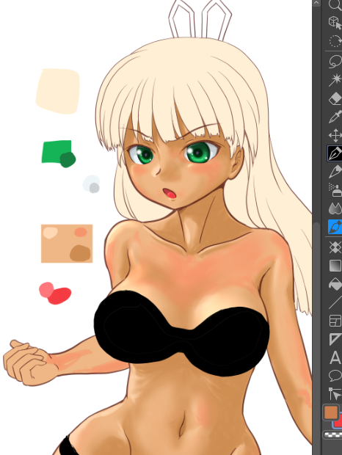Click the orange main color swatch
The width and height of the screenshot is (342, 455).
(331, 412)
